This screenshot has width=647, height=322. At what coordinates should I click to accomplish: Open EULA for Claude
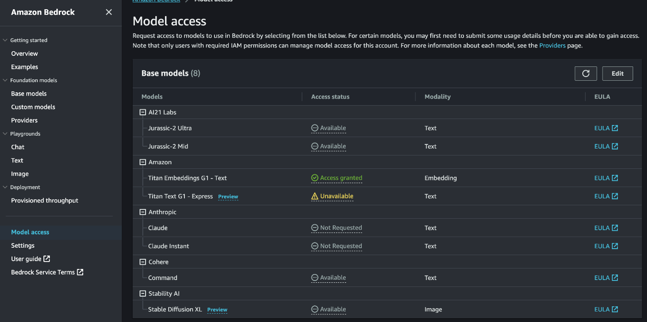tap(606, 228)
